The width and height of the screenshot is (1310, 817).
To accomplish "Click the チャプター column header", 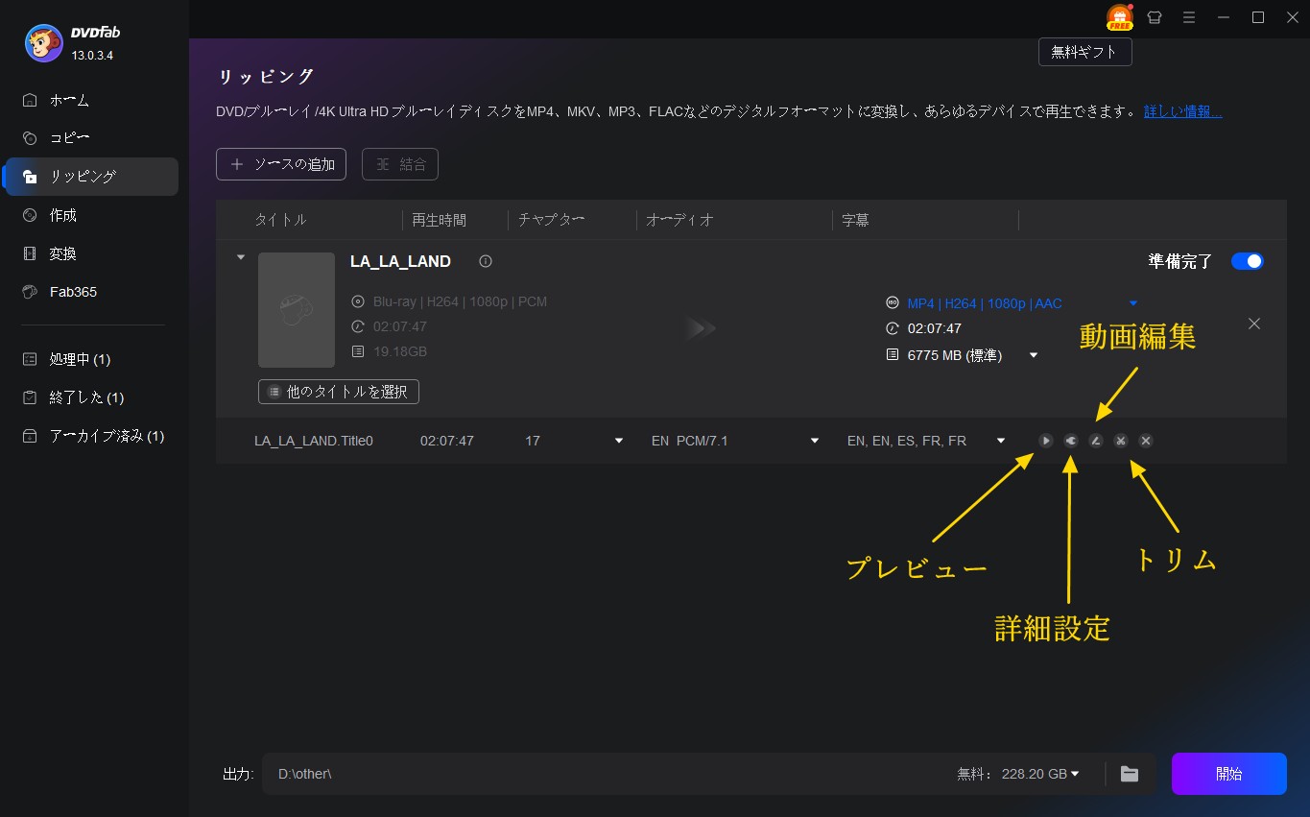I will tap(551, 220).
